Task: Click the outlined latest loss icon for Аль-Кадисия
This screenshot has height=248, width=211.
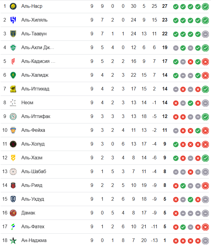Action: tap(205, 61)
